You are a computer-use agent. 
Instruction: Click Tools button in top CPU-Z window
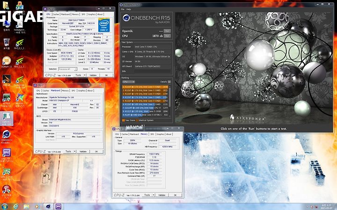point(79,75)
